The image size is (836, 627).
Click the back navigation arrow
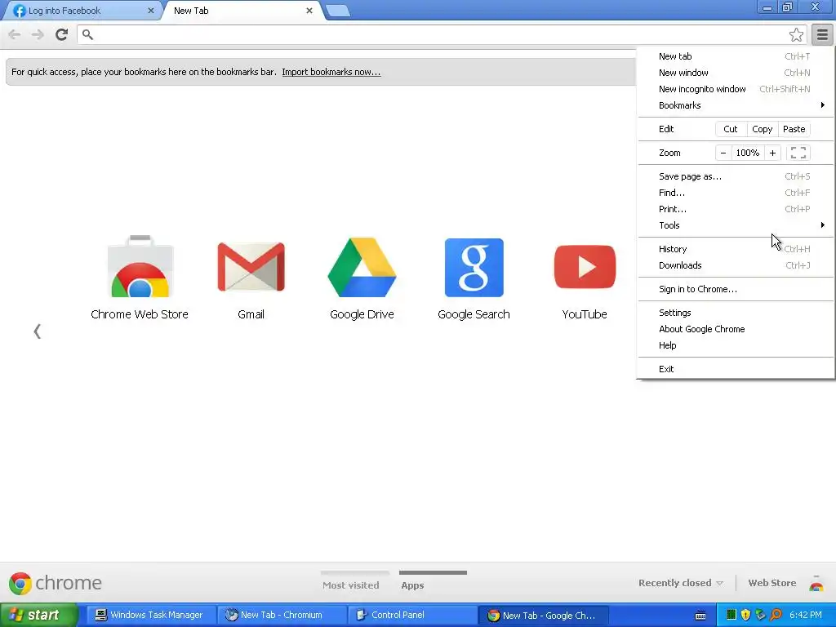[15, 34]
